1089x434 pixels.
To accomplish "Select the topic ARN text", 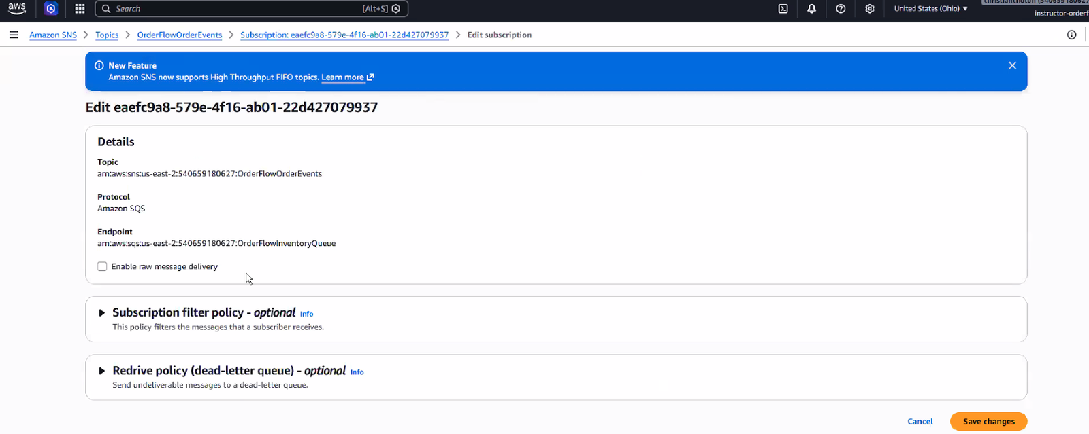I will pos(210,174).
